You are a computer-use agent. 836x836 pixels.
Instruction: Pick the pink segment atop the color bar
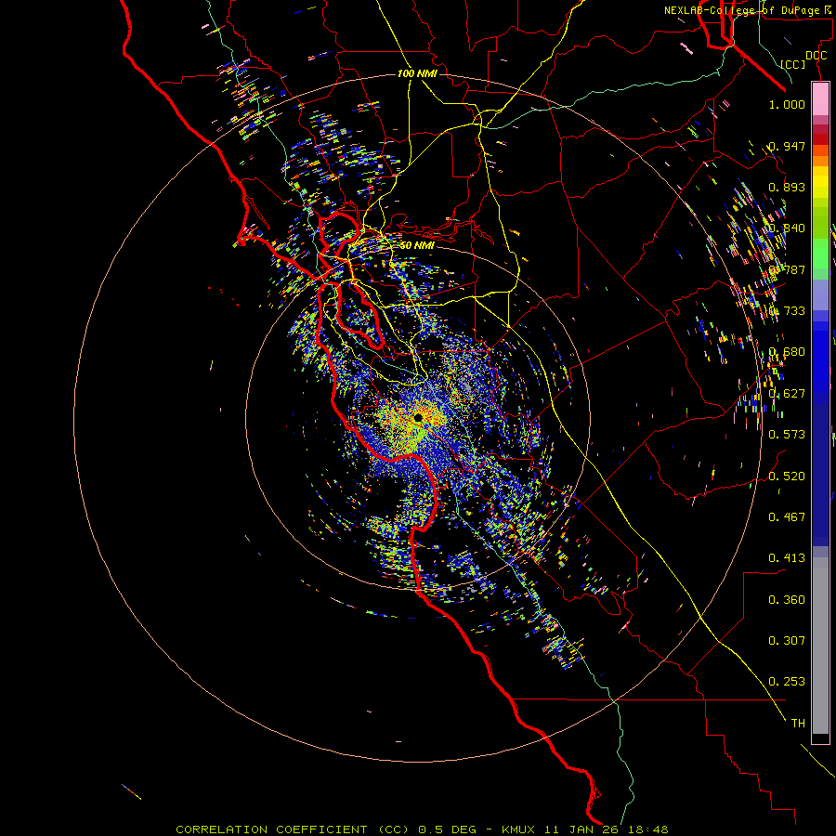(x=820, y=98)
